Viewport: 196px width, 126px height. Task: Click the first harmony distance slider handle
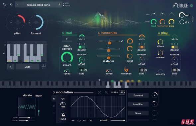tap(110, 43)
